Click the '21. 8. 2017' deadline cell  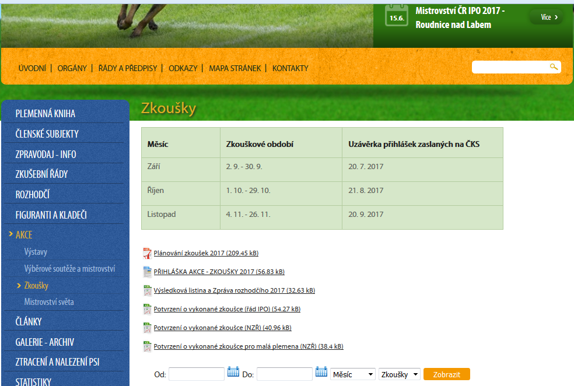(423, 194)
